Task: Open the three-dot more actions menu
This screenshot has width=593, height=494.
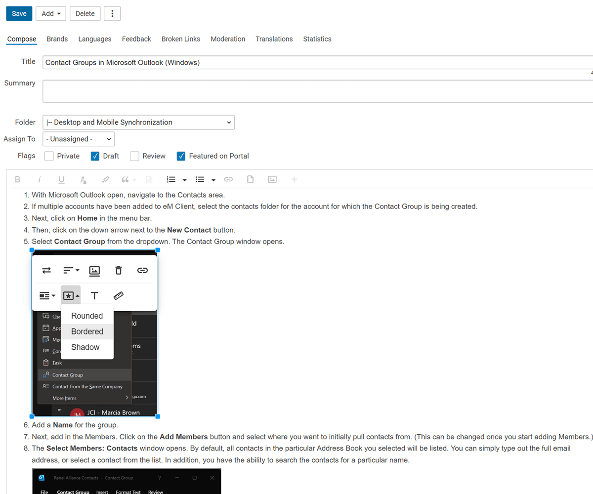Action: (112, 13)
